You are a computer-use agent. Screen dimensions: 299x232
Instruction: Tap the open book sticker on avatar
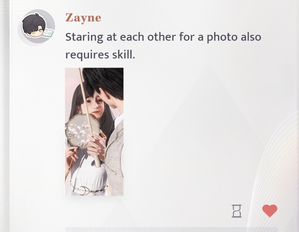(x=48, y=33)
